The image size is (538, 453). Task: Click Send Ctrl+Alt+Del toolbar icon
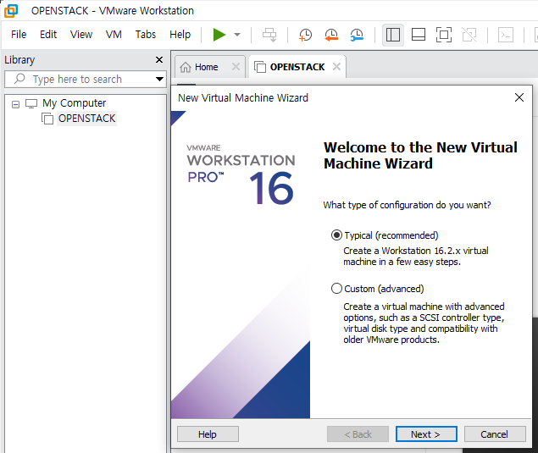(x=269, y=35)
